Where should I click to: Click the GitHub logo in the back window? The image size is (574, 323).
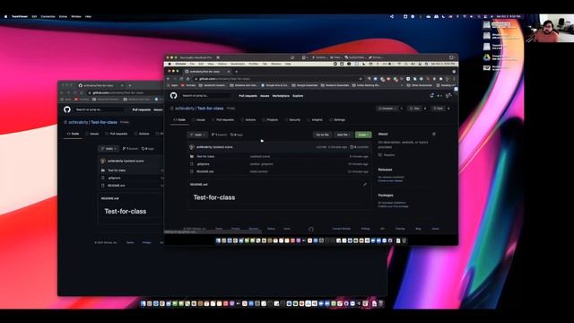67,109
